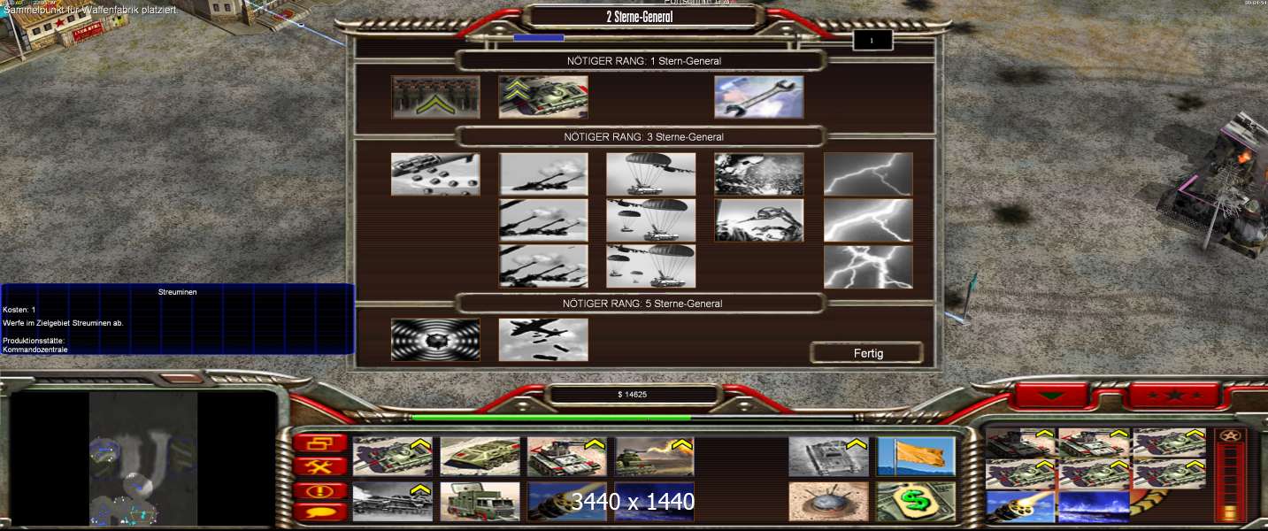Pick the soldier-with-rifle frenzy power, level two
1268x531 pixels.
pyautogui.click(x=759, y=220)
